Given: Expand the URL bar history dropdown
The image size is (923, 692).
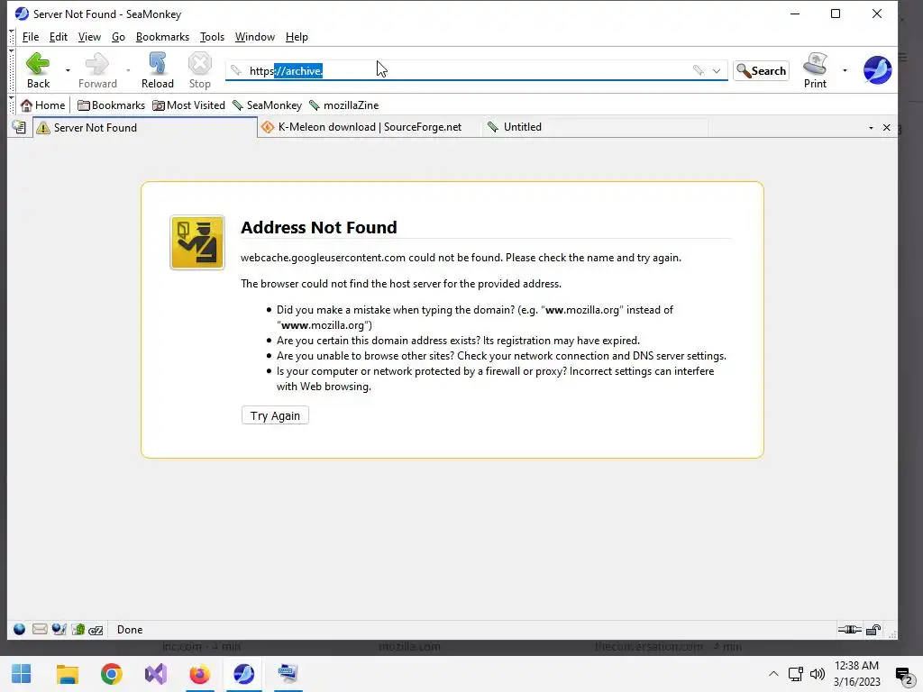Looking at the screenshot, I should (717, 70).
